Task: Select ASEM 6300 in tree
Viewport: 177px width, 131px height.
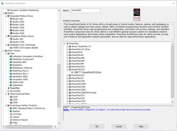Action: pyautogui.click(x=18, y=82)
